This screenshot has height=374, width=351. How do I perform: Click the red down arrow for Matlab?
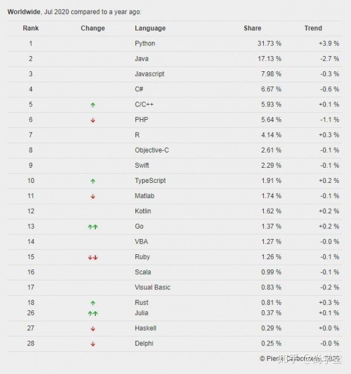[x=93, y=196]
